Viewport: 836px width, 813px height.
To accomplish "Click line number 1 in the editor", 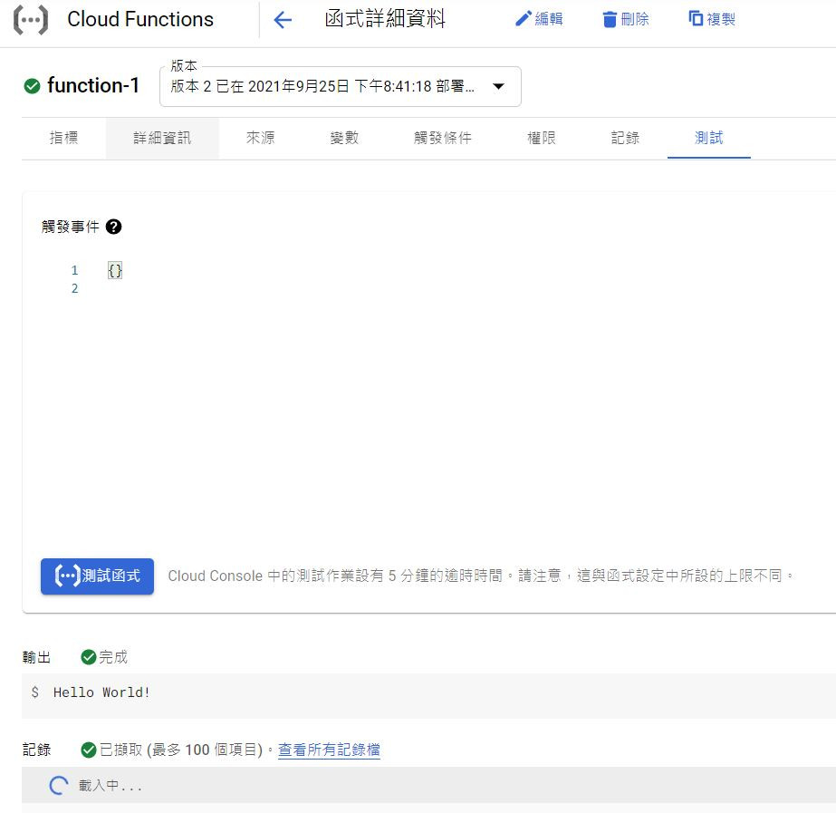I will (x=74, y=270).
